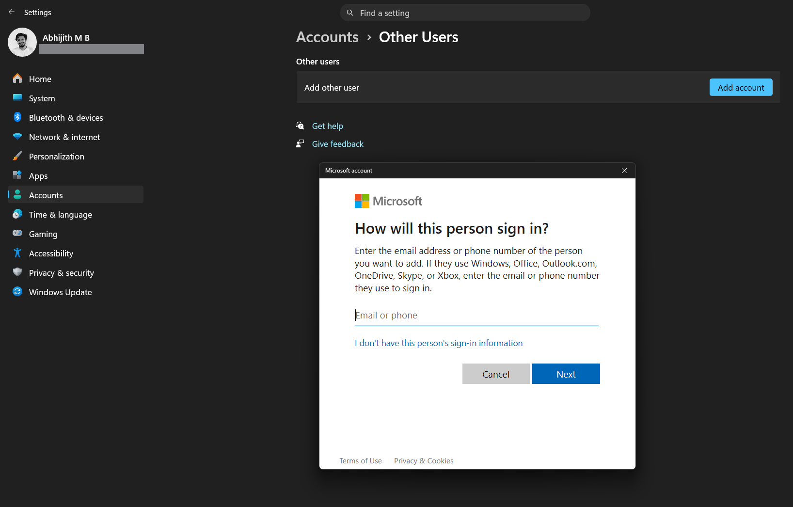Open "I don't have this person's sign-in information"
This screenshot has height=507, width=793.
pyautogui.click(x=438, y=343)
